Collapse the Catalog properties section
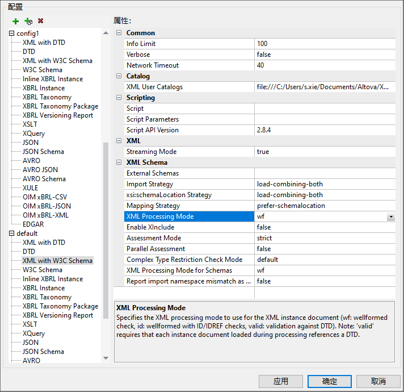404x392 pixels. click(119, 76)
